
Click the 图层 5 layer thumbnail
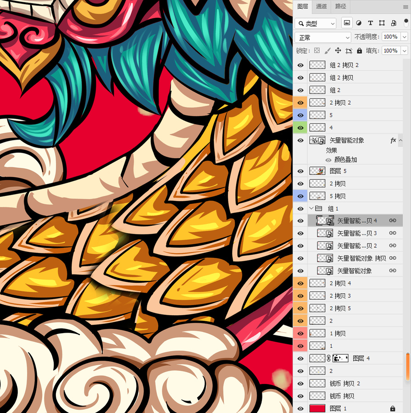(317, 171)
